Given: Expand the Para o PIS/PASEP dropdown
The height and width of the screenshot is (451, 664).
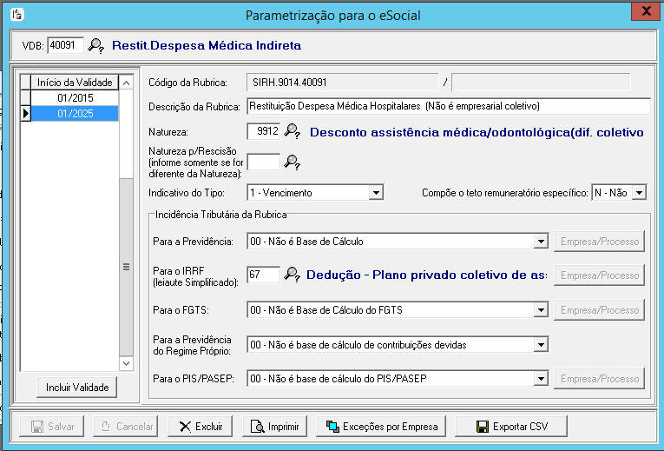Looking at the screenshot, I should coord(540,379).
